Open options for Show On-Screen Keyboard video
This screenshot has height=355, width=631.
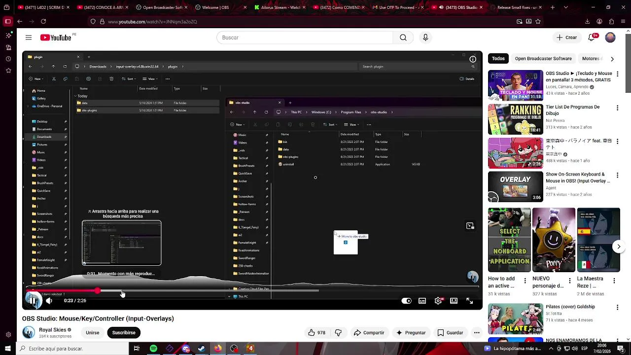click(x=617, y=175)
